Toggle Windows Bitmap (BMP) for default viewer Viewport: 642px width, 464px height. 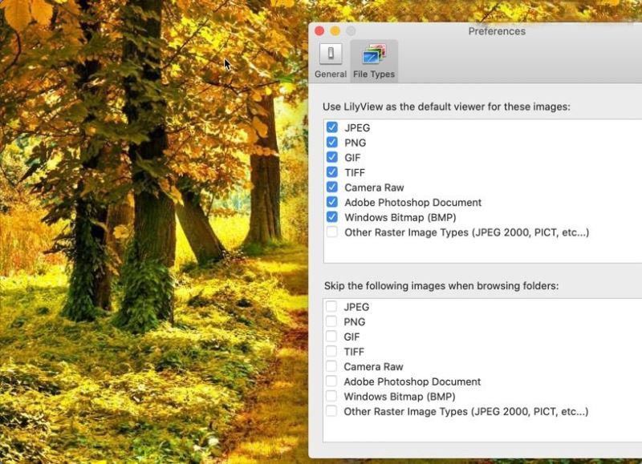(x=332, y=216)
